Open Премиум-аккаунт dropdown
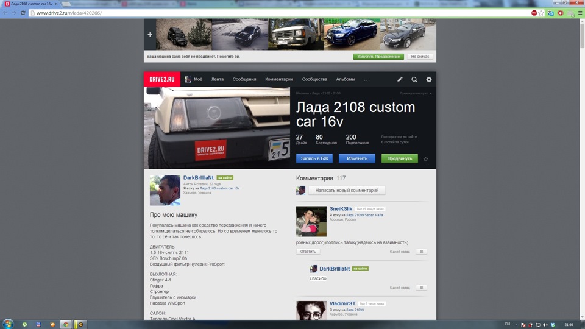Viewport: 585px width, 329px height. pos(416,93)
